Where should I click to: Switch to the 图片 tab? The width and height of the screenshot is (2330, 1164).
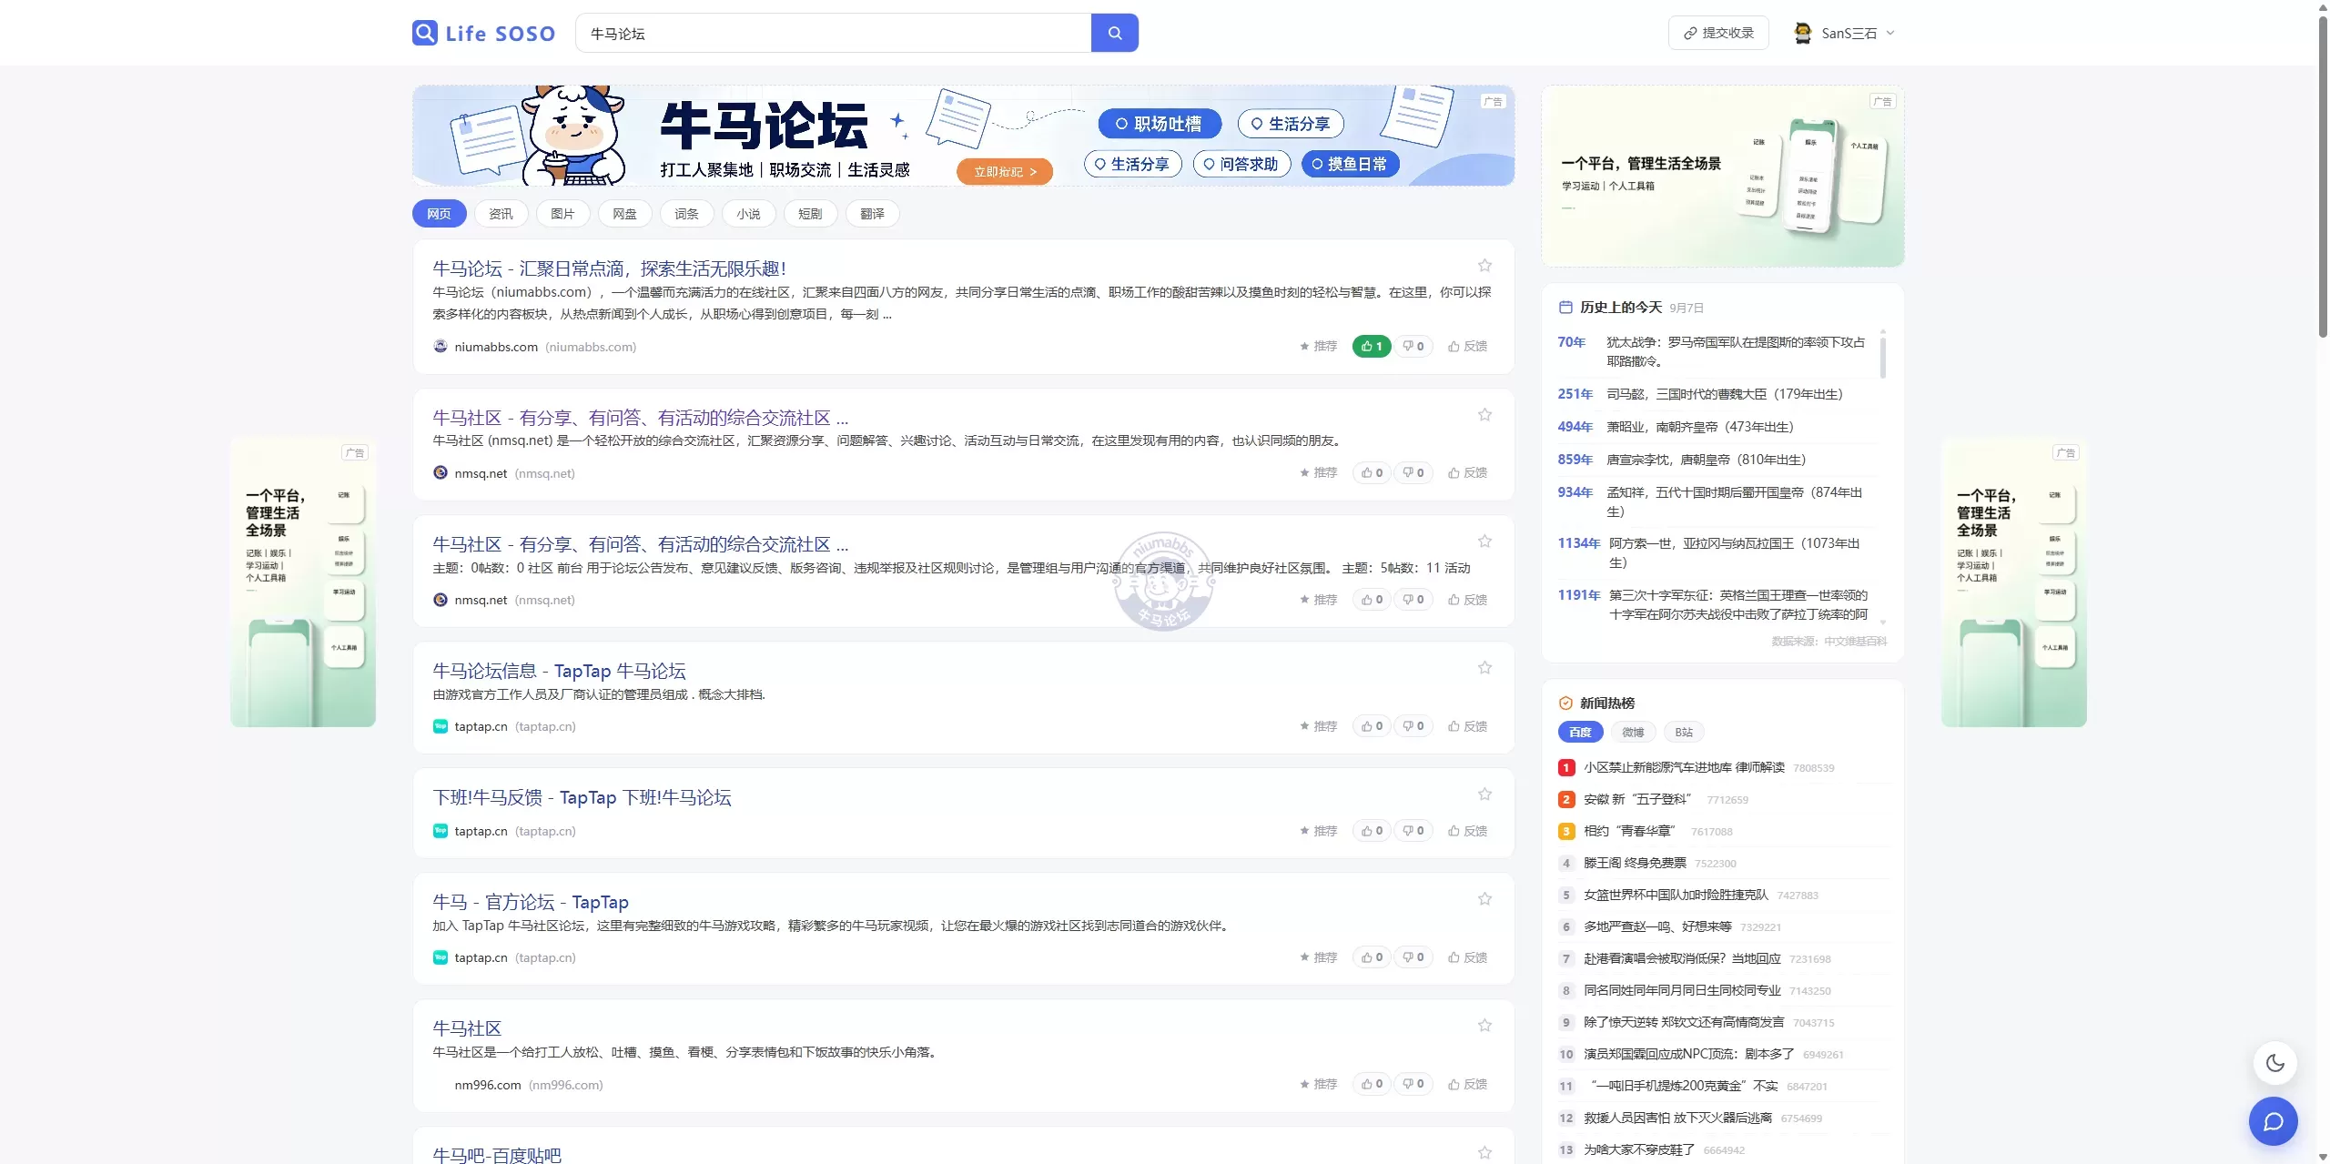[562, 214]
